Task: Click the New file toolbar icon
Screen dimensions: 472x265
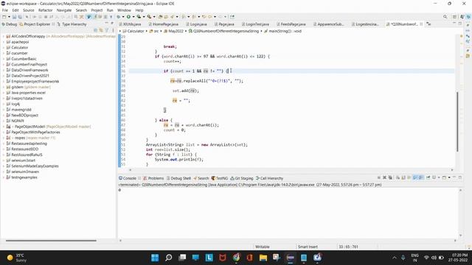Action: (4, 17)
